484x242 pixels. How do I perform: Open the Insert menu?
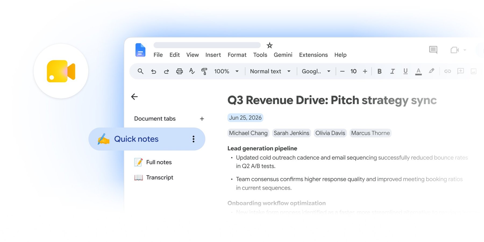click(x=213, y=55)
